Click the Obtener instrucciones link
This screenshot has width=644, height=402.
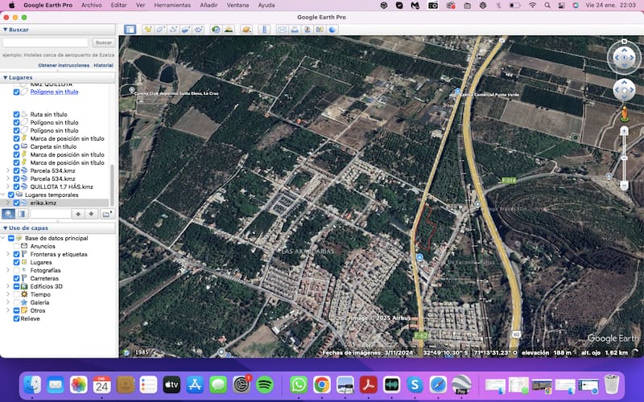click(x=64, y=65)
